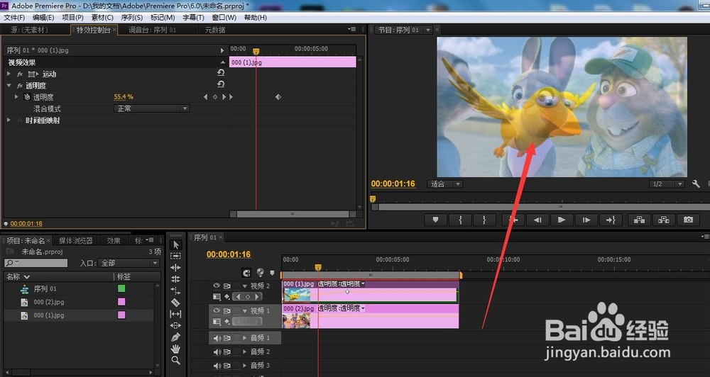This screenshot has width=710, height=377.
Task: Select the Razor tool
Action: [x=175, y=303]
